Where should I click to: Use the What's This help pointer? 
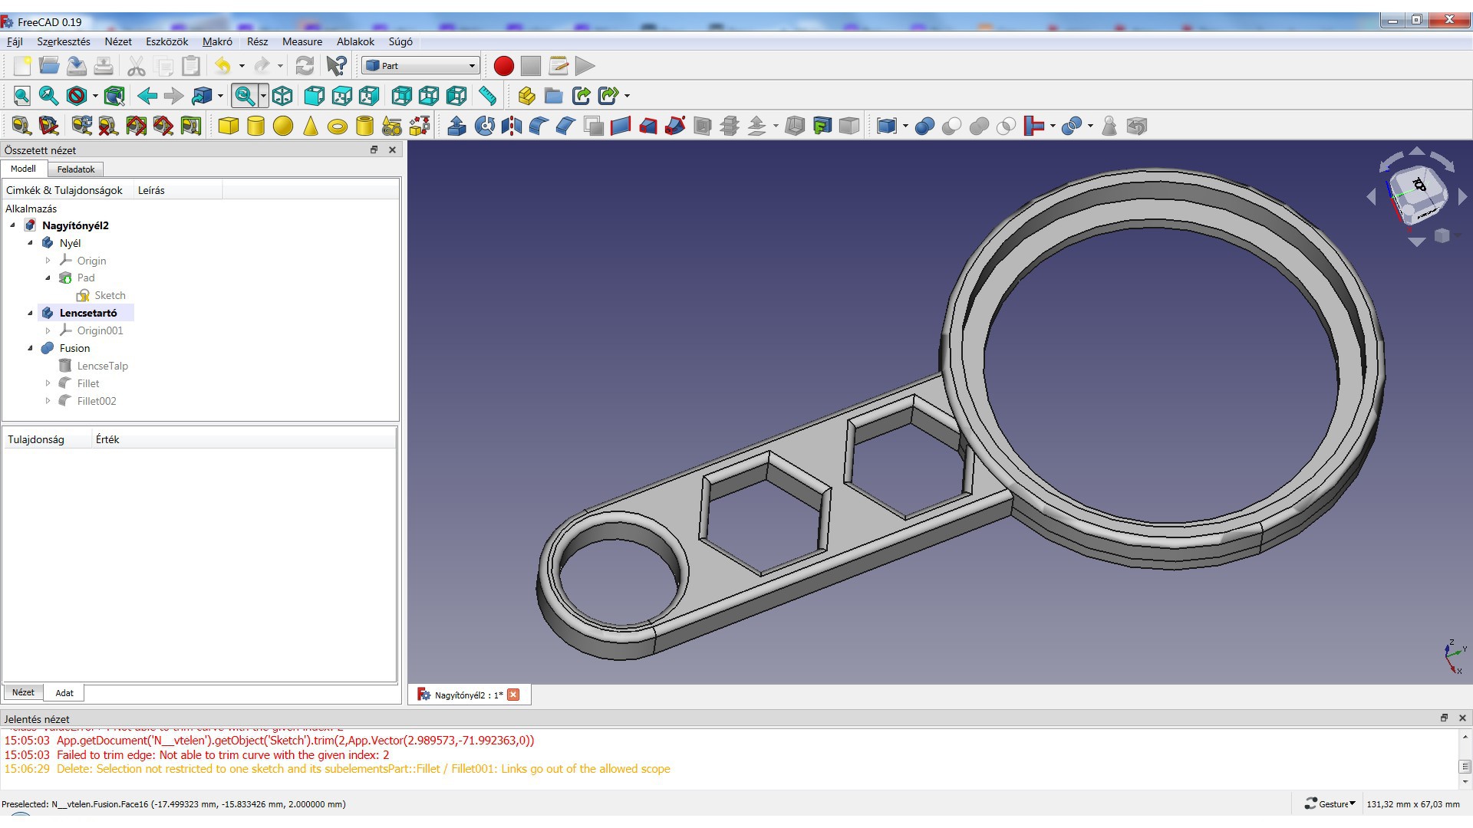pyautogui.click(x=336, y=66)
